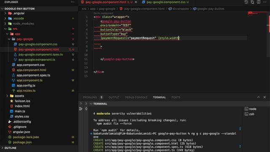
Task: Expand the node_modules folder
Action: (5, 24)
